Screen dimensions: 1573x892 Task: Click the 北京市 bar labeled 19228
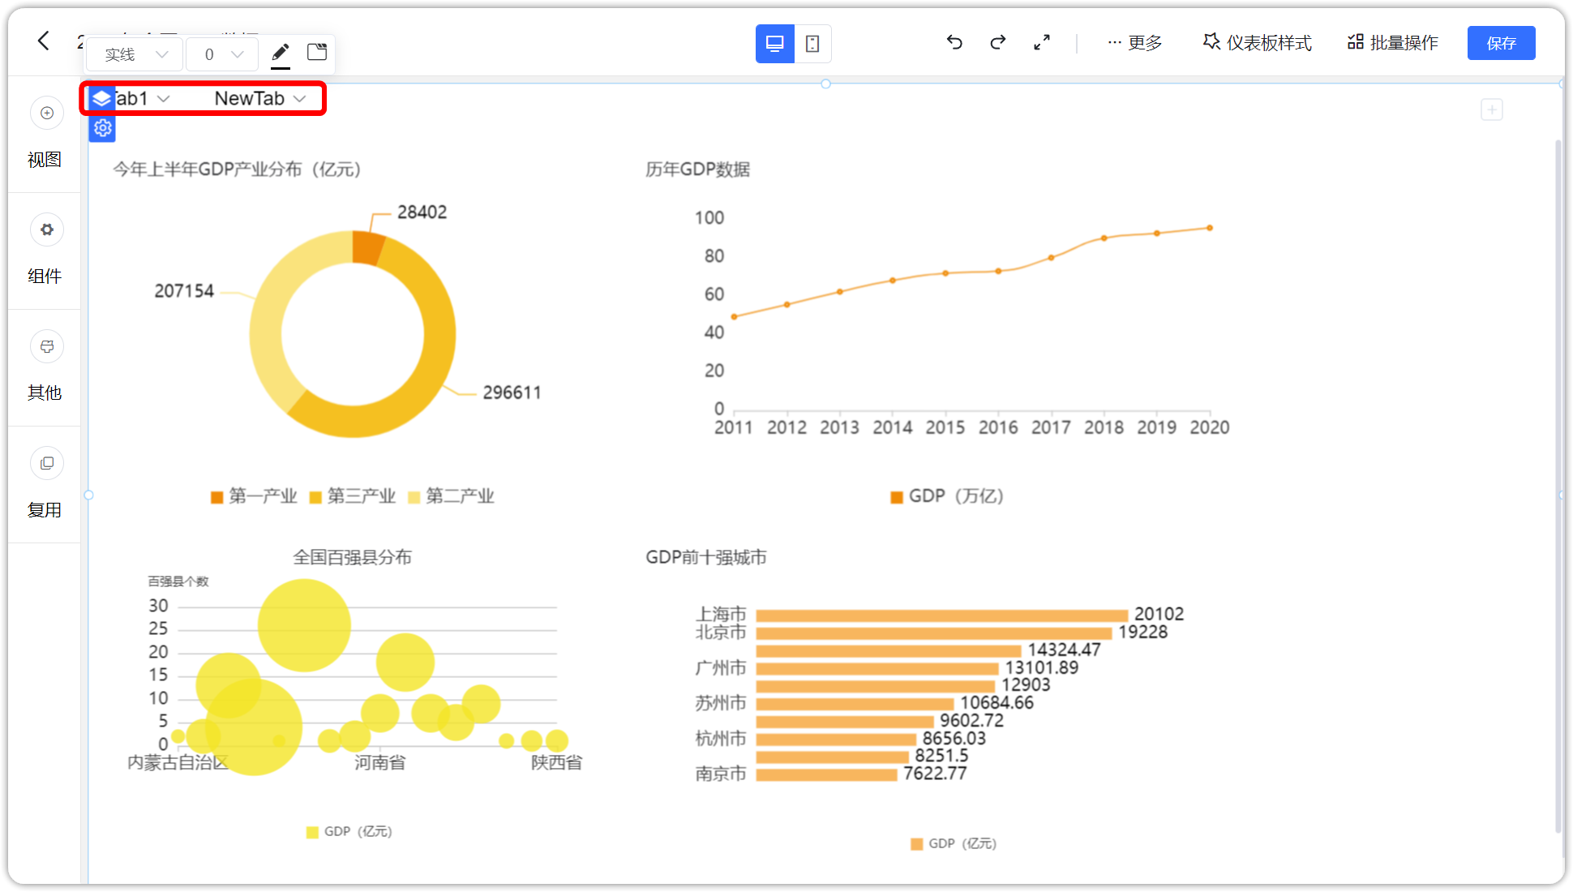pos(933,633)
